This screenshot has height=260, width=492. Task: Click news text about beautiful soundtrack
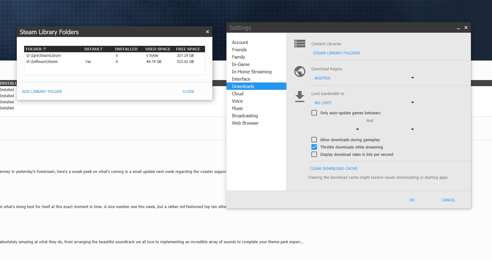point(152,242)
